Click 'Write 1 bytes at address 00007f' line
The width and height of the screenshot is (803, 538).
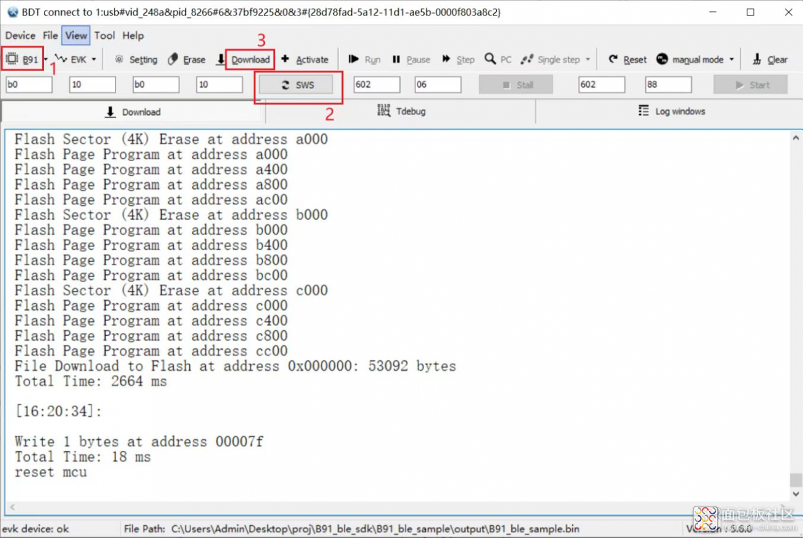pos(139,442)
